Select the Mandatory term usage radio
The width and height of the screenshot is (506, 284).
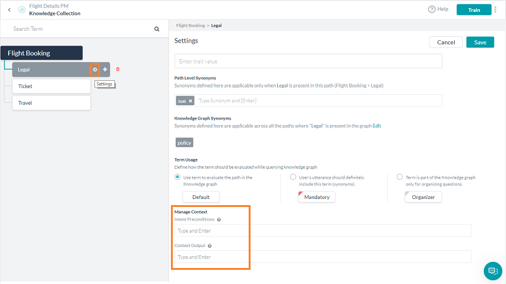(x=292, y=177)
